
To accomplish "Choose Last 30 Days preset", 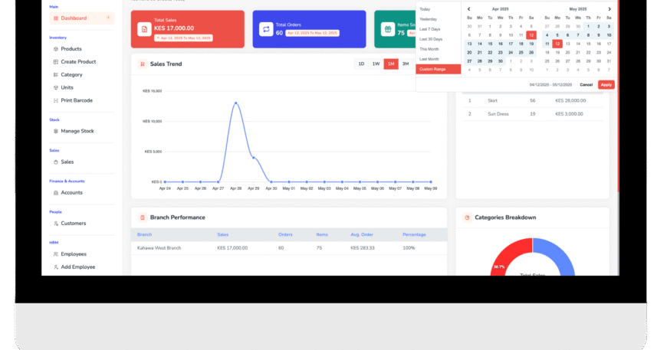I will pyautogui.click(x=438, y=39).
